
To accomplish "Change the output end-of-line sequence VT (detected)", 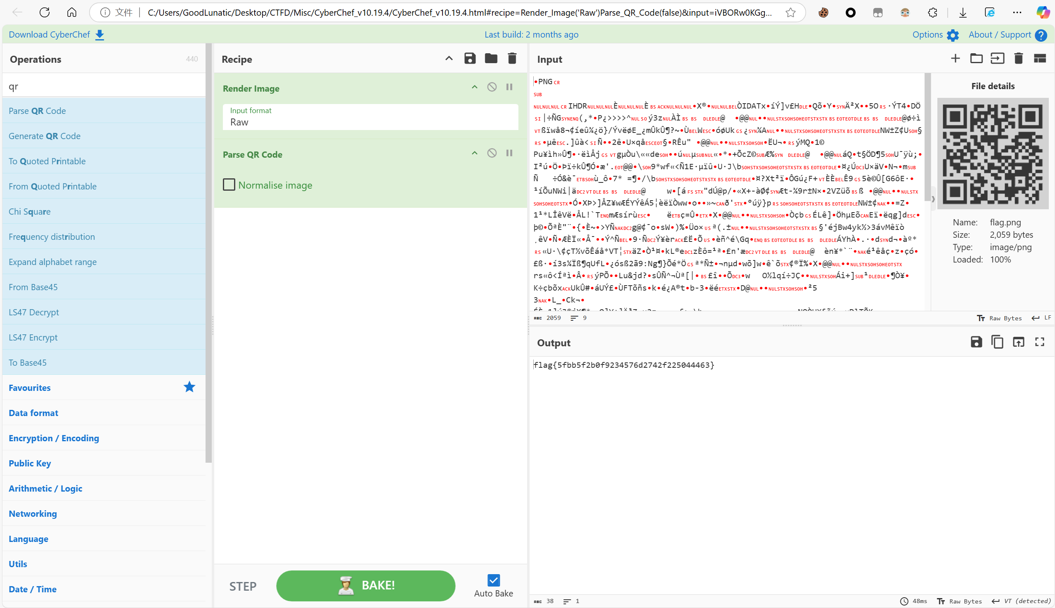I will (1021, 601).
